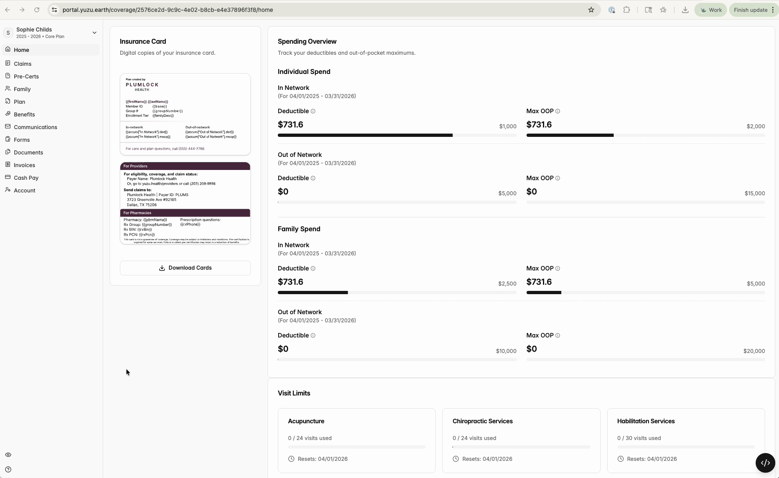Click the Family link in sidebar
The image size is (779, 478).
(22, 89)
